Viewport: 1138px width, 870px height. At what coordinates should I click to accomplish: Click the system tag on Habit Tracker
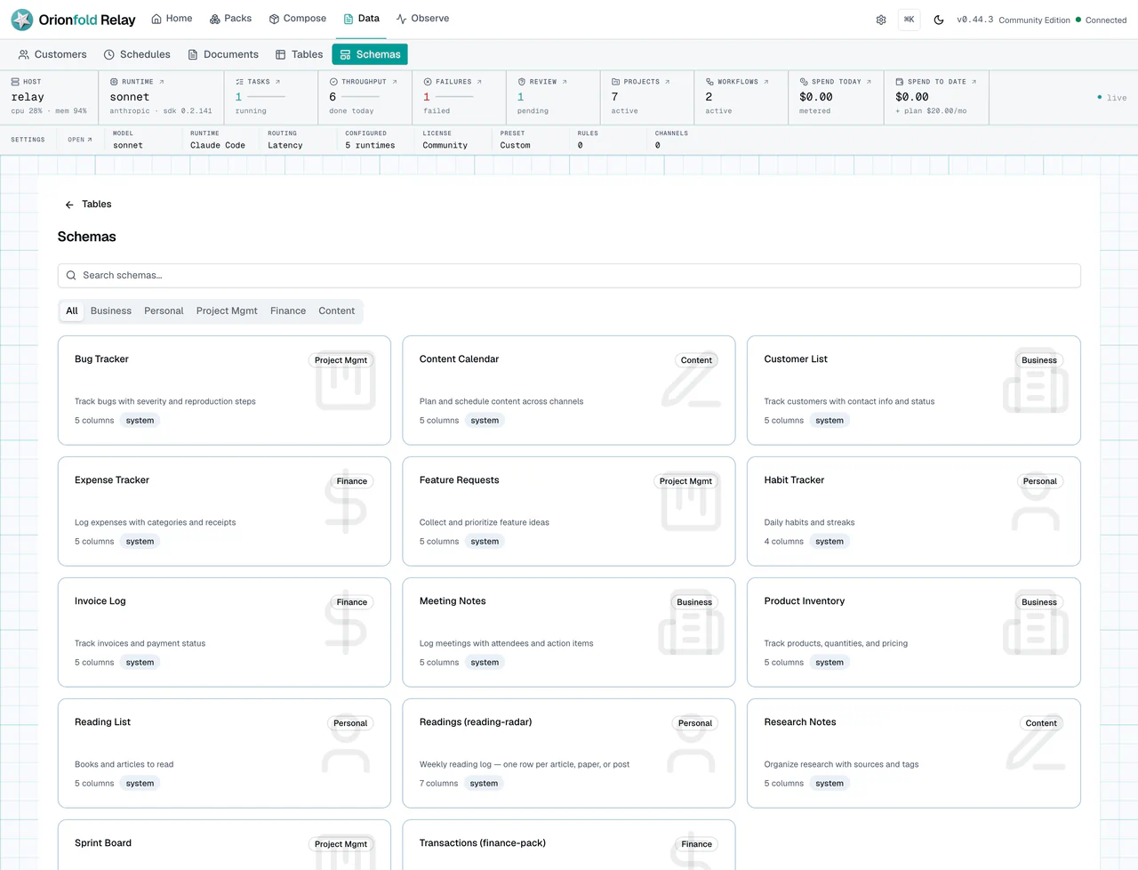829,542
